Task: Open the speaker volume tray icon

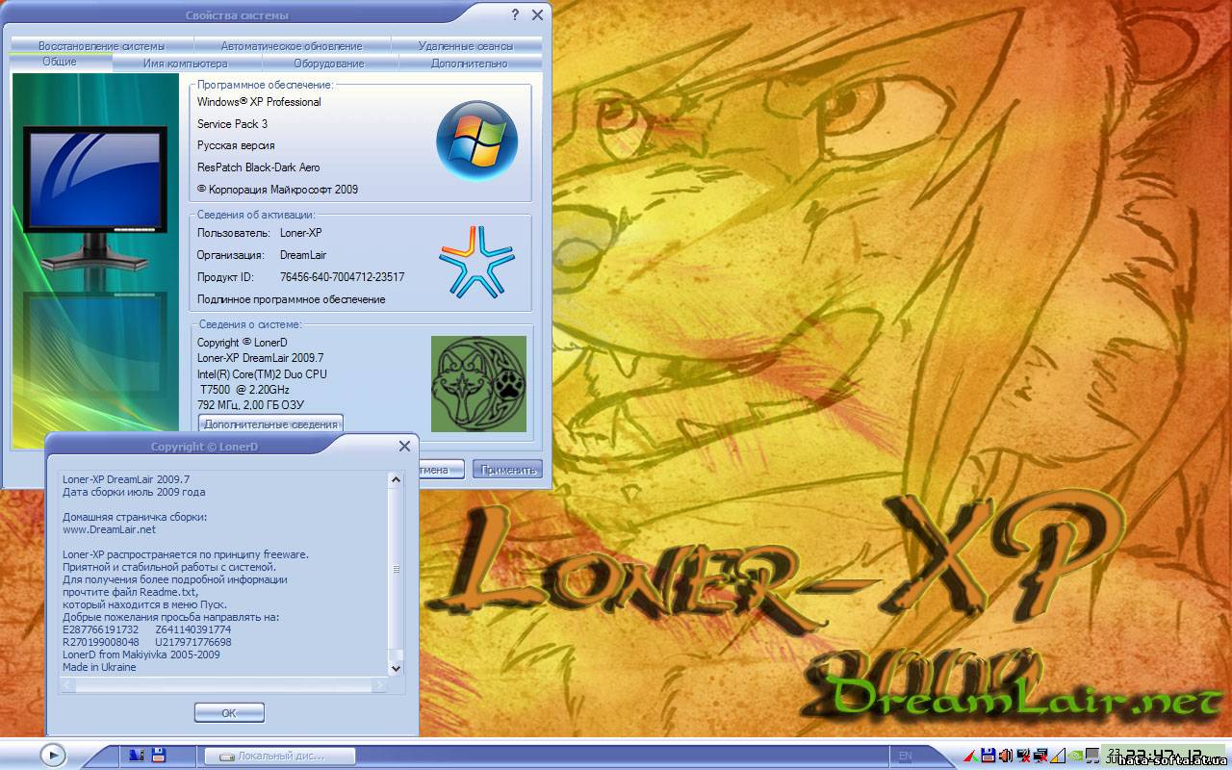Action: point(1006,756)
